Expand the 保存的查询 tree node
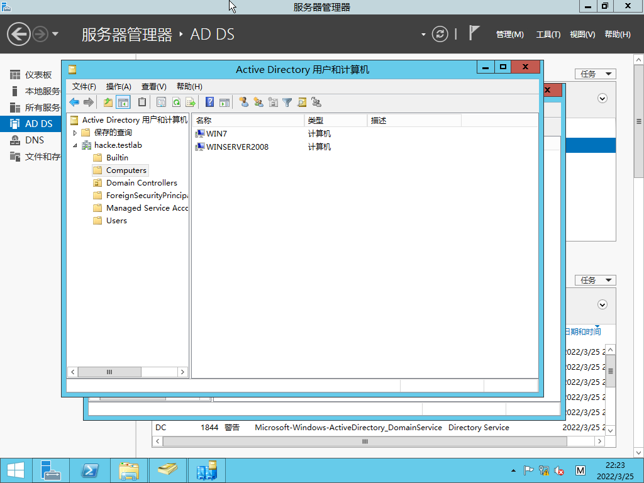This screenshot has width=644, height=483. tap(75, 133)
